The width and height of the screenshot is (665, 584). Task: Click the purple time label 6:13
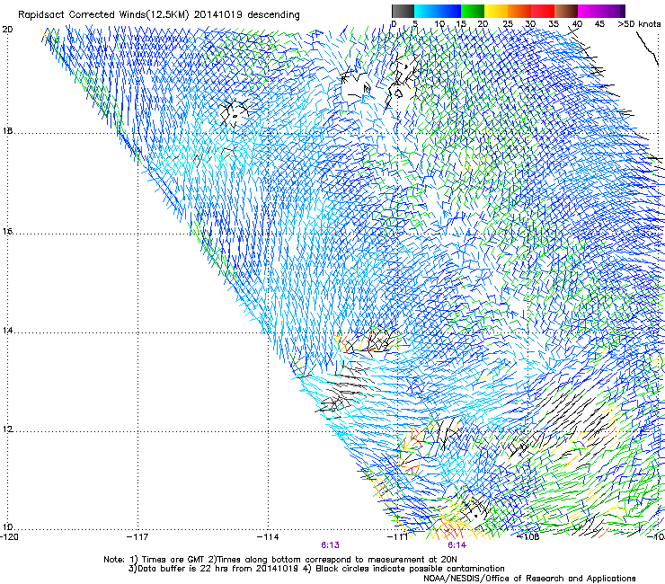click(330, 545)
